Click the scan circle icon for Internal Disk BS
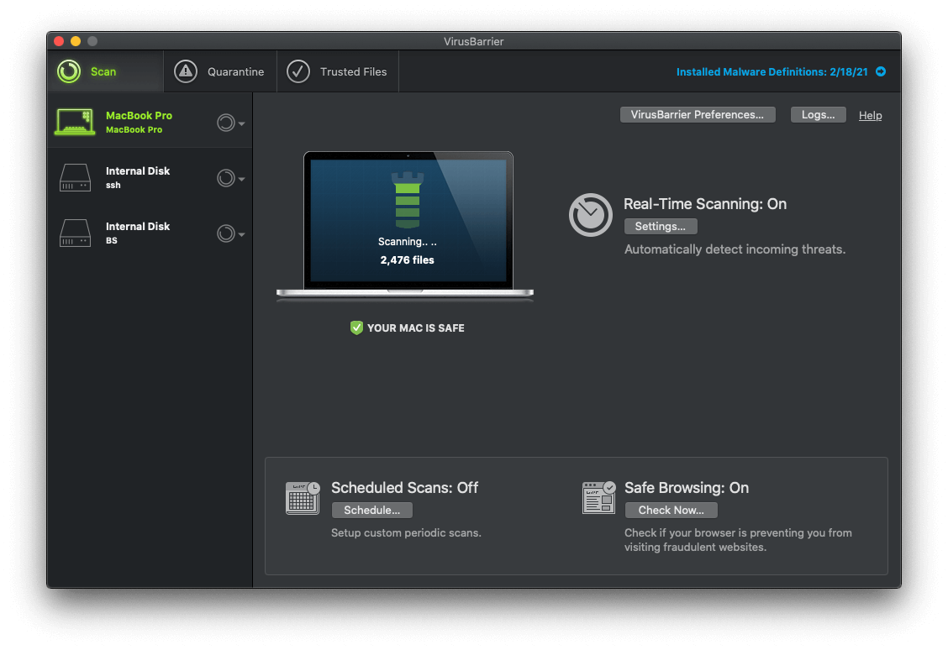The height and width of the screenshot is (650, 948). 225,233
